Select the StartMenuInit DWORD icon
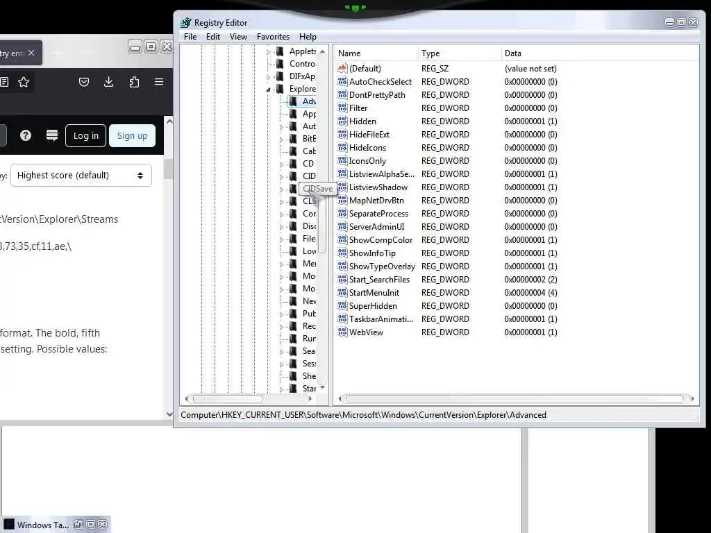Image resolution: width=711 pixels, height=533 pixels. [x=342, y=292]
